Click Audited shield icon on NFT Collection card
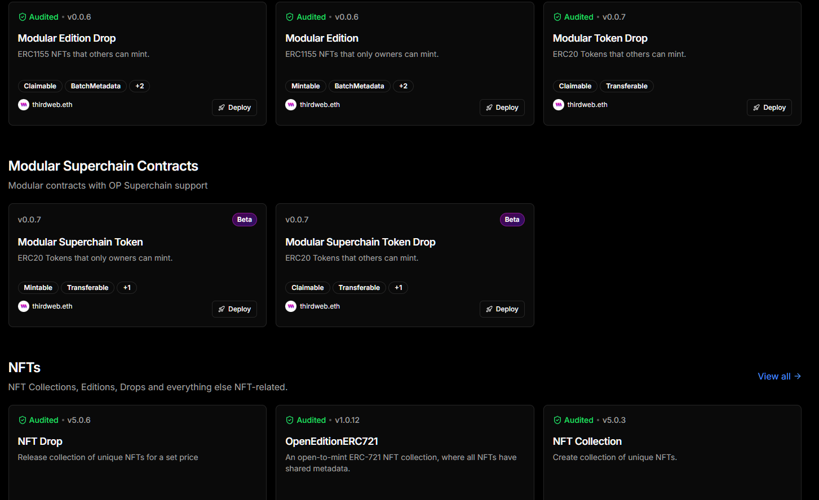Image resolution: width=819 pixels, height=500 pixels. click(x=557, y=420)
